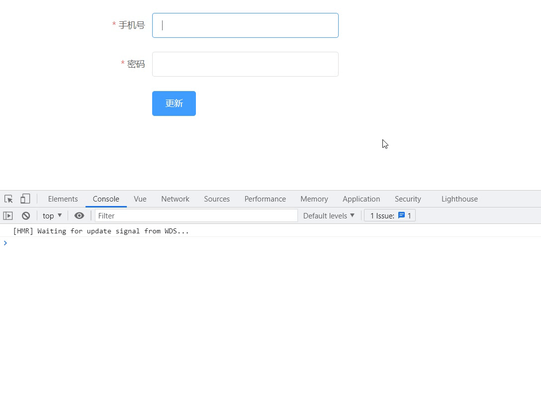Open the Sources tab

click(217, 199)
